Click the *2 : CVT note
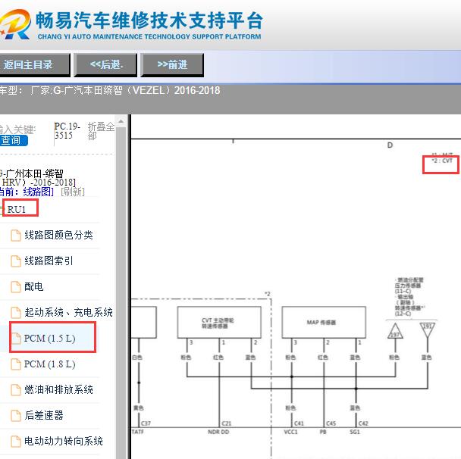The height and width of the screenshot is (459, 461). 442,161
